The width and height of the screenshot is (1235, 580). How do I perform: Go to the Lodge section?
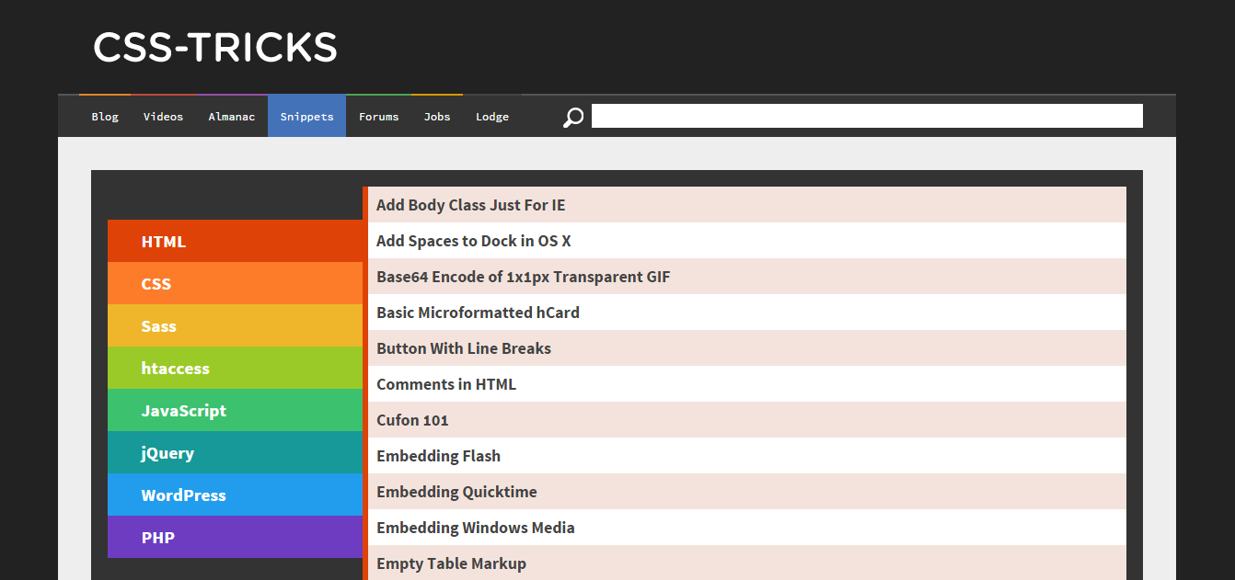(x=492, y=117)
